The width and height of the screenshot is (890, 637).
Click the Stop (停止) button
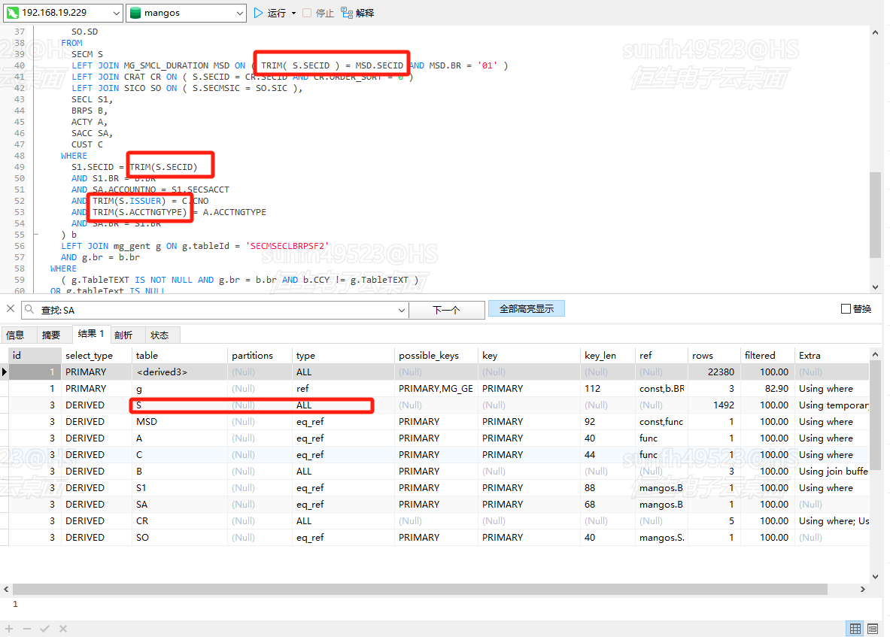pyautogui.click(x=318, y=13)
